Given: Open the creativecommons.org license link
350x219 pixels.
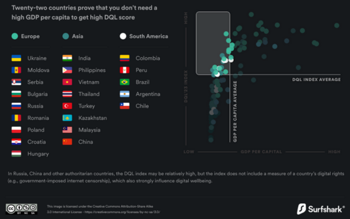Looking at the screenshot, I should click(122, 212).
